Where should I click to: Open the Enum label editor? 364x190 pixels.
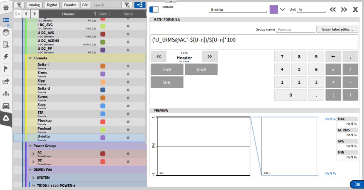click(337, 29)
